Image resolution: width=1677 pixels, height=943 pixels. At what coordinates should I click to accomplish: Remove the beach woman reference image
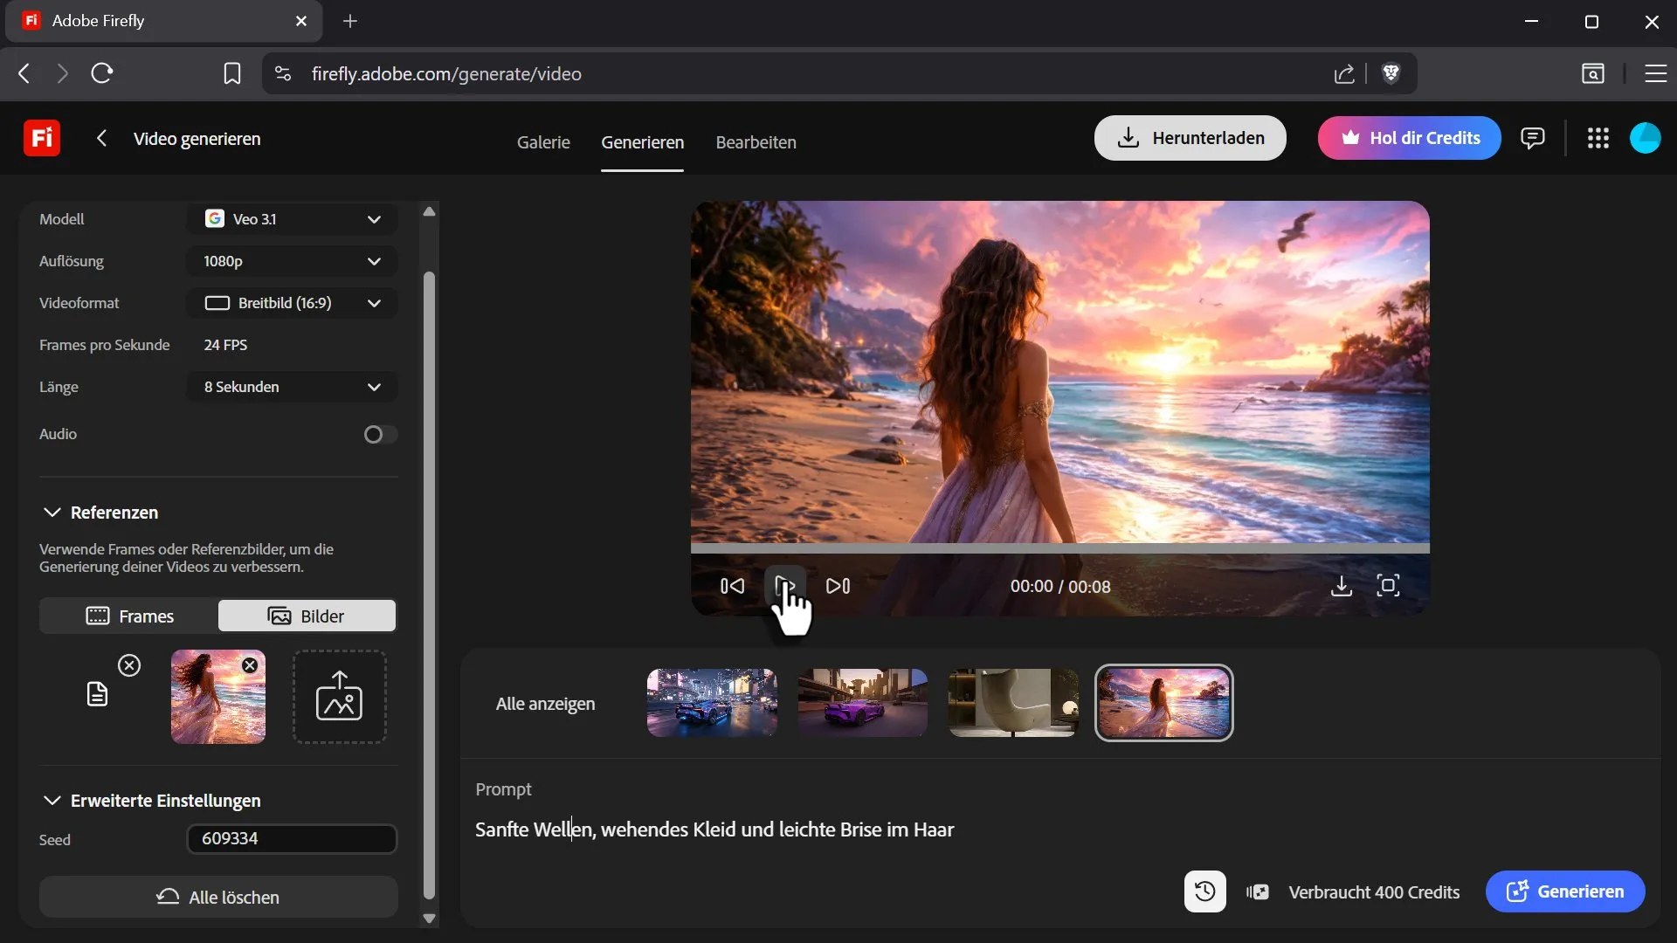coord(250,665)
